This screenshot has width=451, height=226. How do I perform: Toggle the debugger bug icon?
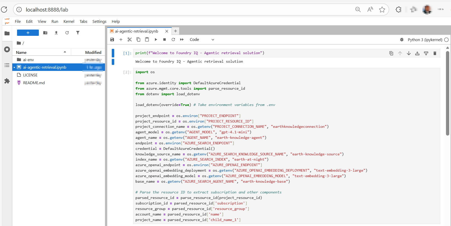tap(402, 40)
